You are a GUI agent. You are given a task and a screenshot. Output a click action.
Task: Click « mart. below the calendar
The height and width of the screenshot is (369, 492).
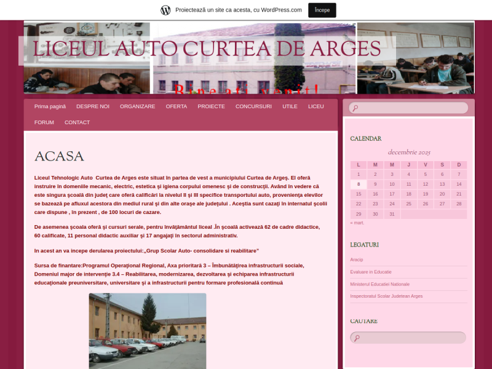[x=357, y=223]
